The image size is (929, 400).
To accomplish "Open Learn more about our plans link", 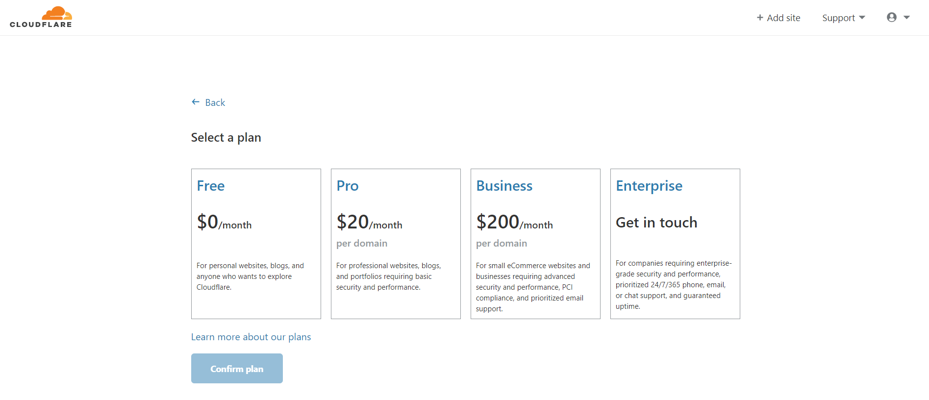I will (x=251, y=337).
